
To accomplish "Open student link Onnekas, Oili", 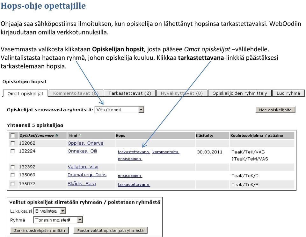I will click(x=82, y=151).
